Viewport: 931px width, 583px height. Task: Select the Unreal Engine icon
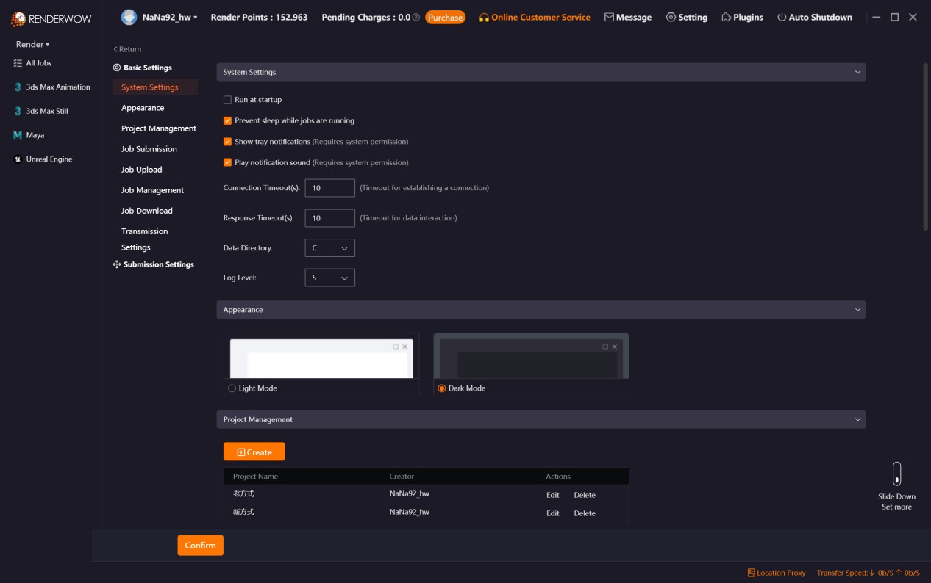(18, 159)
